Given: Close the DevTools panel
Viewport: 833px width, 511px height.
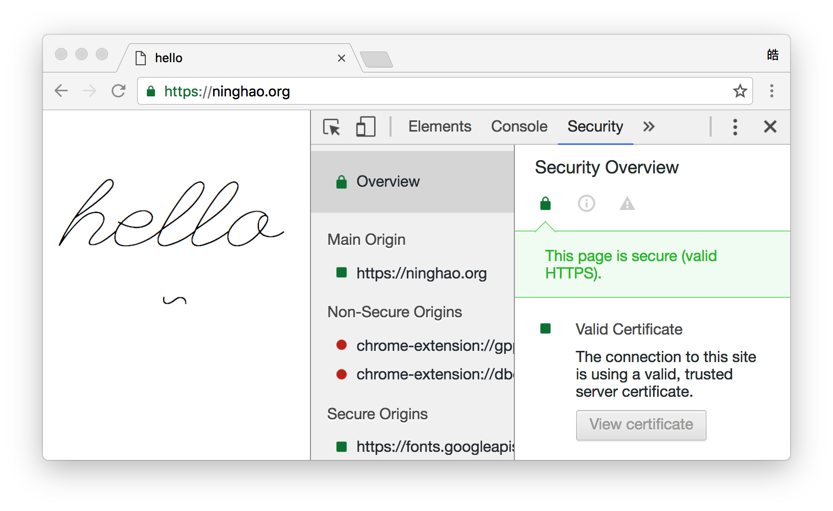Looking at the screenshot, I should pyautogui.click(x=770, y=126).
